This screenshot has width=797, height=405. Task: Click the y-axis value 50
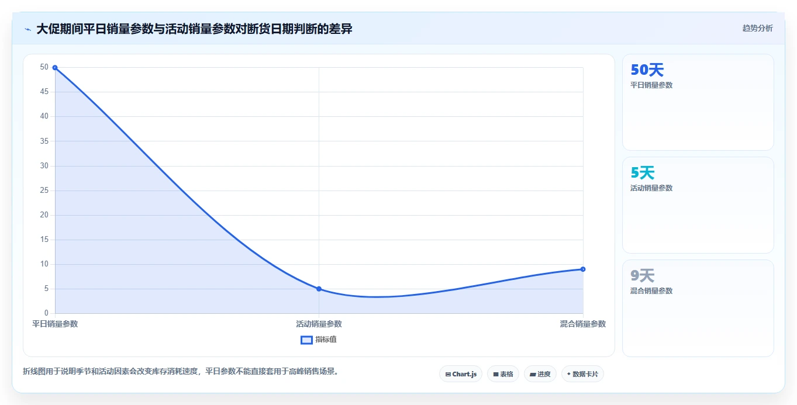pos(44,67)
